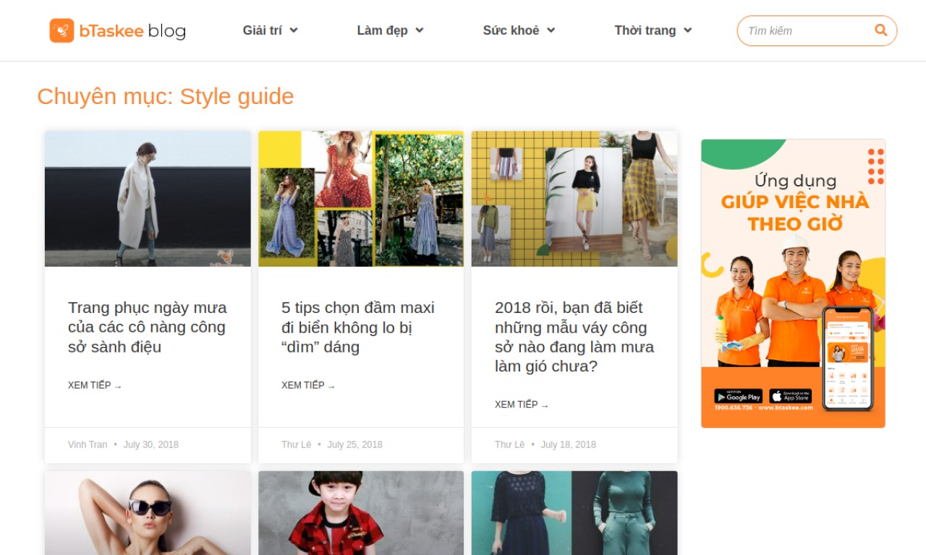
Task: Open the boy in red plaid thumbnail
Action: pyautogui.click(x=361, y=513)
